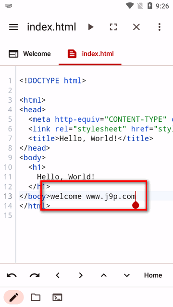Redo the last undone edit
This screenshot has height=307, width=173.
(35, 275)
